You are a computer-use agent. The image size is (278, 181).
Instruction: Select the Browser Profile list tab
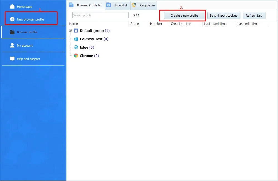click(86, 5)
